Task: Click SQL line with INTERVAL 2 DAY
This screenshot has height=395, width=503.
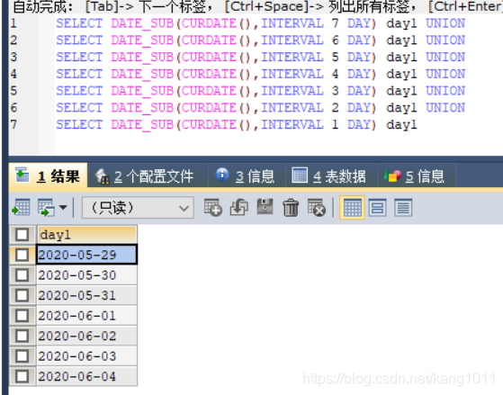Action: pos(260,108)
